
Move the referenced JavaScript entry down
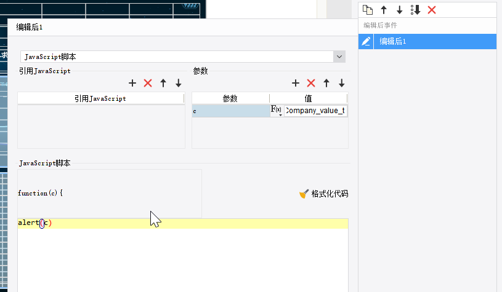tap(179, 83)
